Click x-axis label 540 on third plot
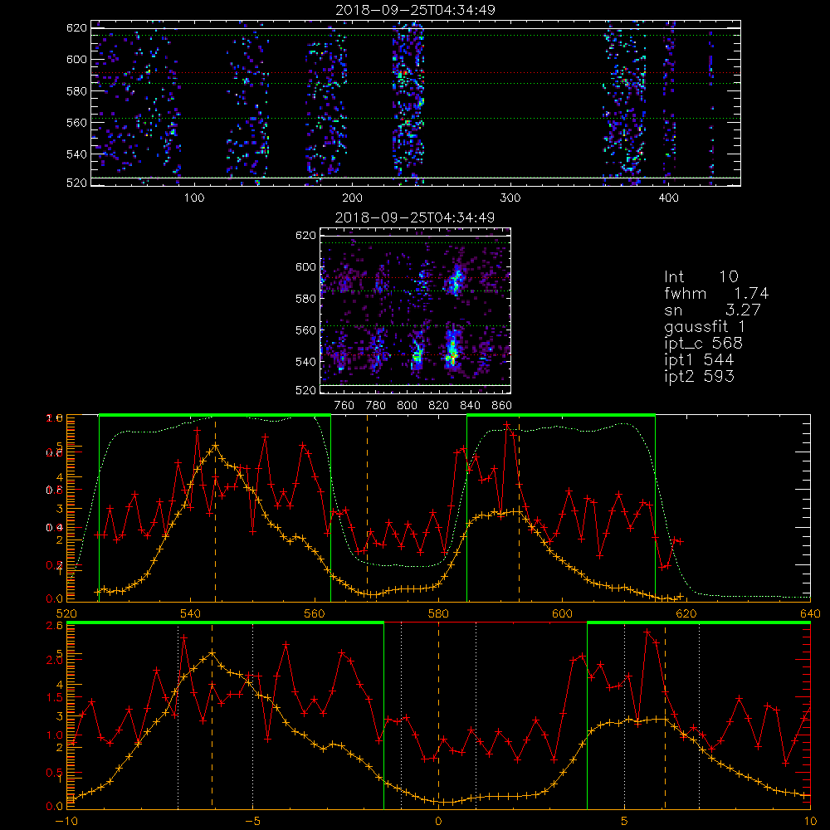 tap(191, 613)
